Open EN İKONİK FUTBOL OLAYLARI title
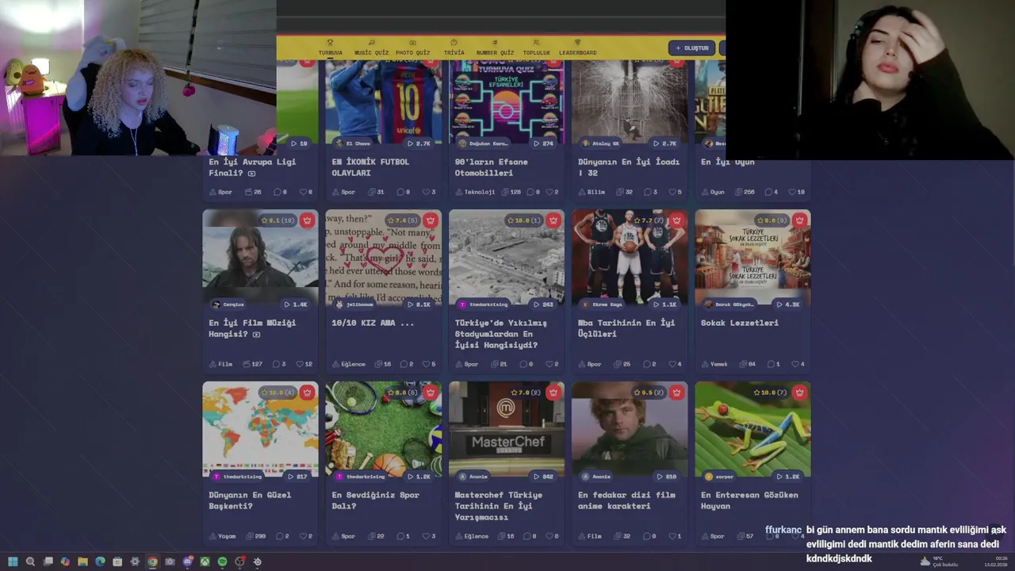This screenshot has width=1015, height=571. 370,167
